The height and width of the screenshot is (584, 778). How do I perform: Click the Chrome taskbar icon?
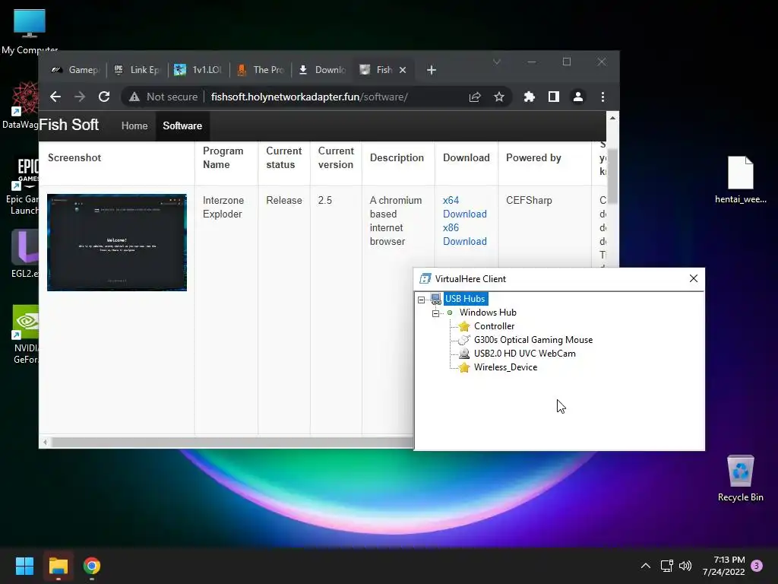(x=92, y=566)
